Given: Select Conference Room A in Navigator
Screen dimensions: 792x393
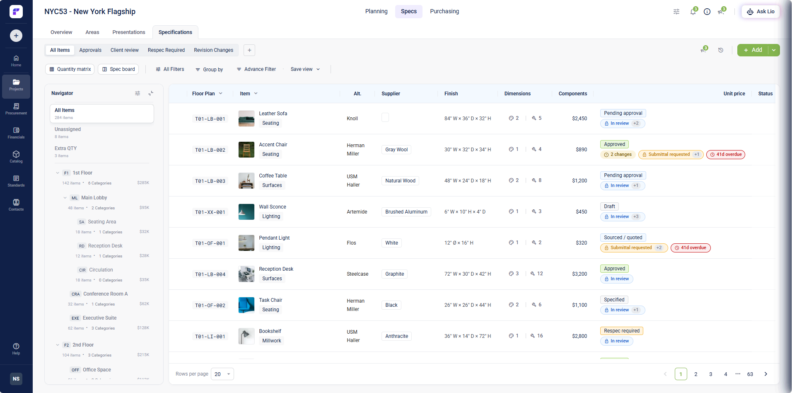Looking at the screenshot, I should coord(105,294).
